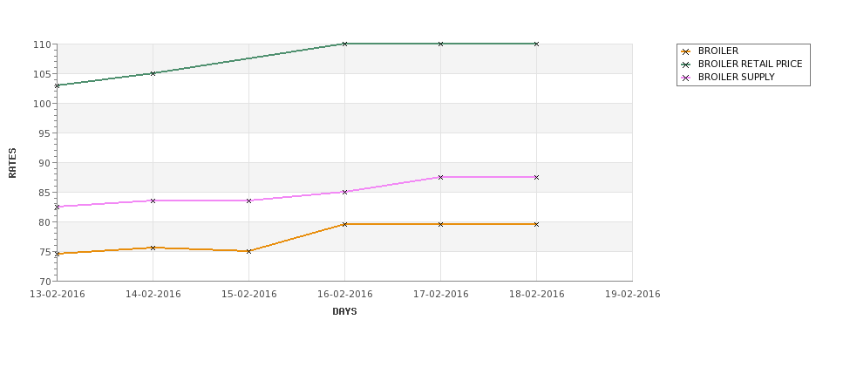This screenshot has height=374, width=850.
Task: Click the pink data point at 17-02-2016
Action: (441, 177)
